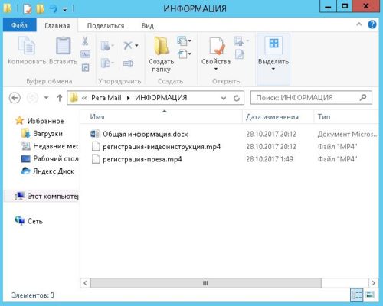This screenshot has width=383, height=306.
Task: Switch to the Вид ribbon tab
Action: pos(148,26)
